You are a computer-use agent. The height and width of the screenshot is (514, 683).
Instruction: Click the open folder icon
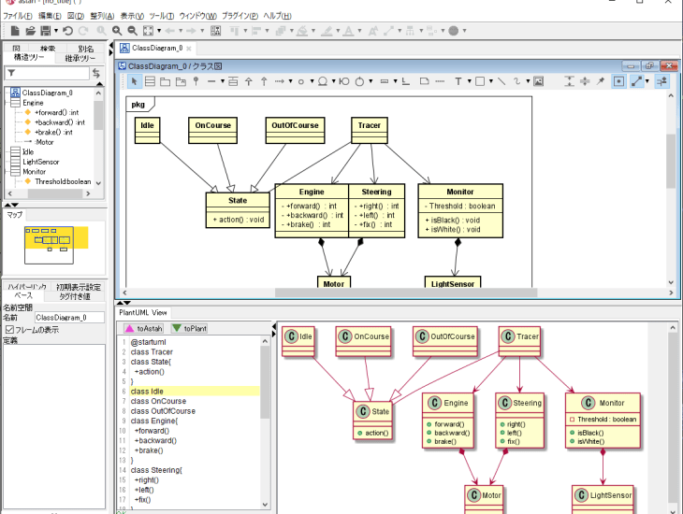(31, 31)
